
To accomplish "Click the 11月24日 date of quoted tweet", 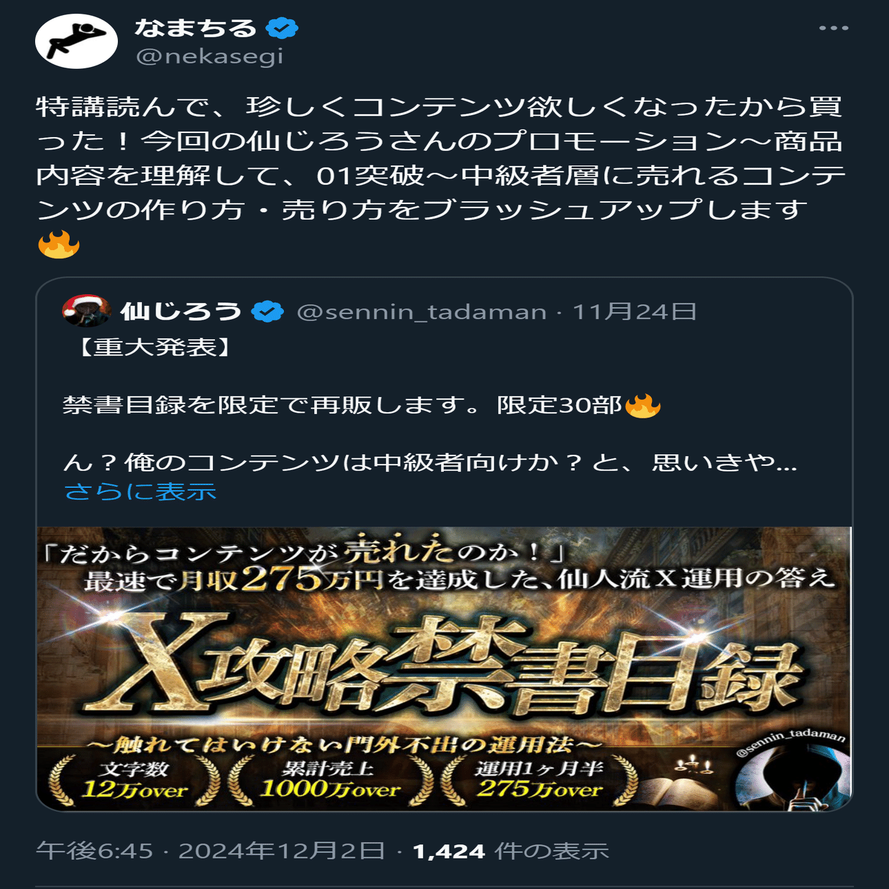I will click(634, 311).
